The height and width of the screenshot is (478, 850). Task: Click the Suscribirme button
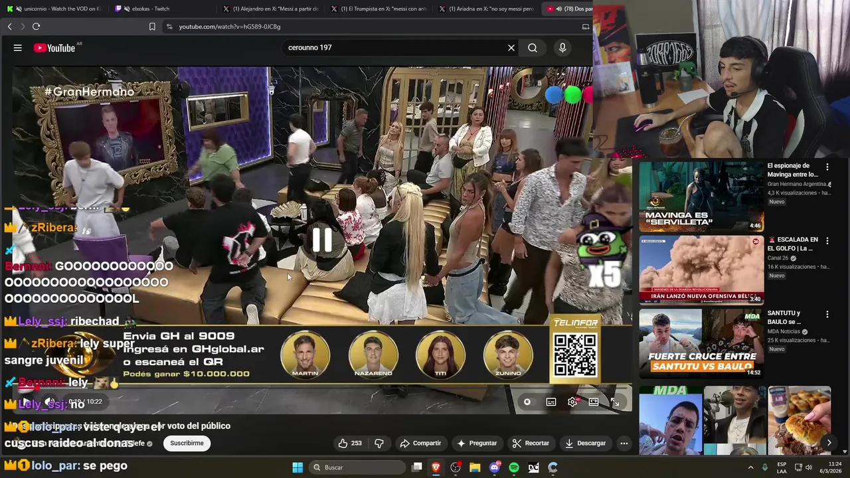(x=187, y=443)
